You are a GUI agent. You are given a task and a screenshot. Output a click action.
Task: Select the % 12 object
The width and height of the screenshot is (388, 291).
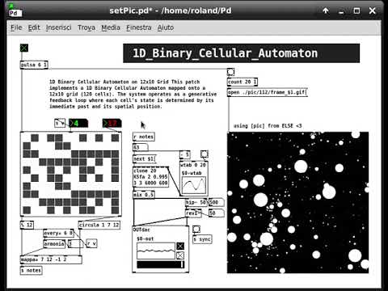[27, 225]
